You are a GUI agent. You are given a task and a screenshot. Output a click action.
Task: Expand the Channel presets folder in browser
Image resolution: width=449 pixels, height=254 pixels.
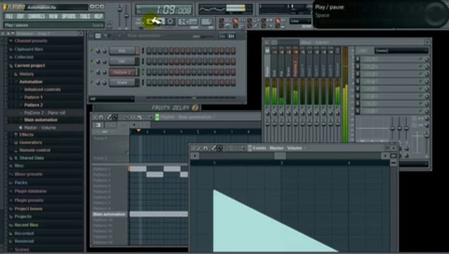coord(30,41)
